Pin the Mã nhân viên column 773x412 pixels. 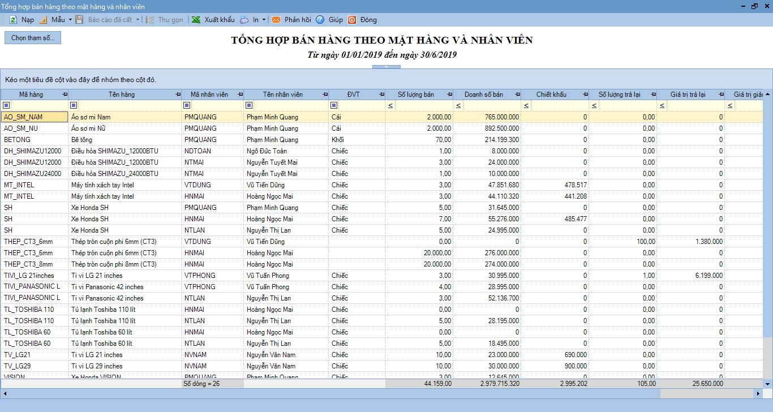pos(240,95)
